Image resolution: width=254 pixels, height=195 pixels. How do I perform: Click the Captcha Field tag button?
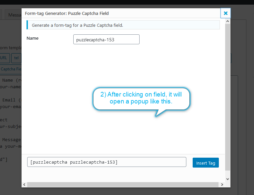click(x=11, y=69)
